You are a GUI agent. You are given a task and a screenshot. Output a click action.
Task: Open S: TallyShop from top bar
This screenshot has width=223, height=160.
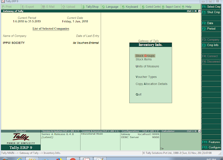[91, 7]
